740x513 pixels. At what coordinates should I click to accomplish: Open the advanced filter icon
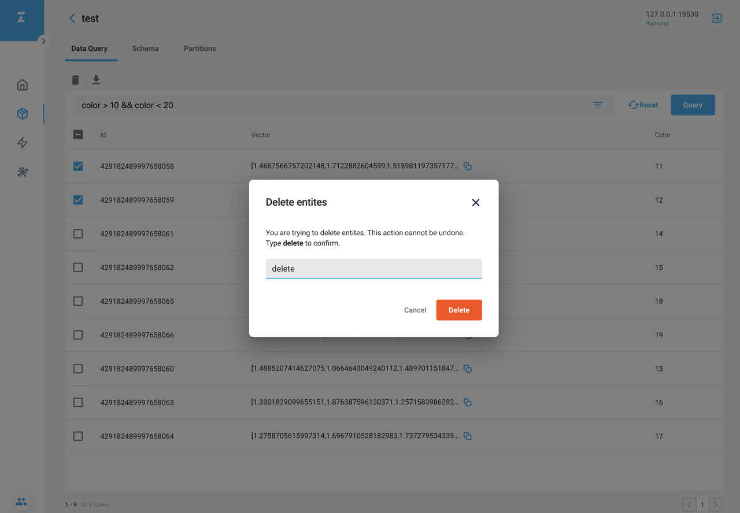pyautogui.click(x=598, y=105)
